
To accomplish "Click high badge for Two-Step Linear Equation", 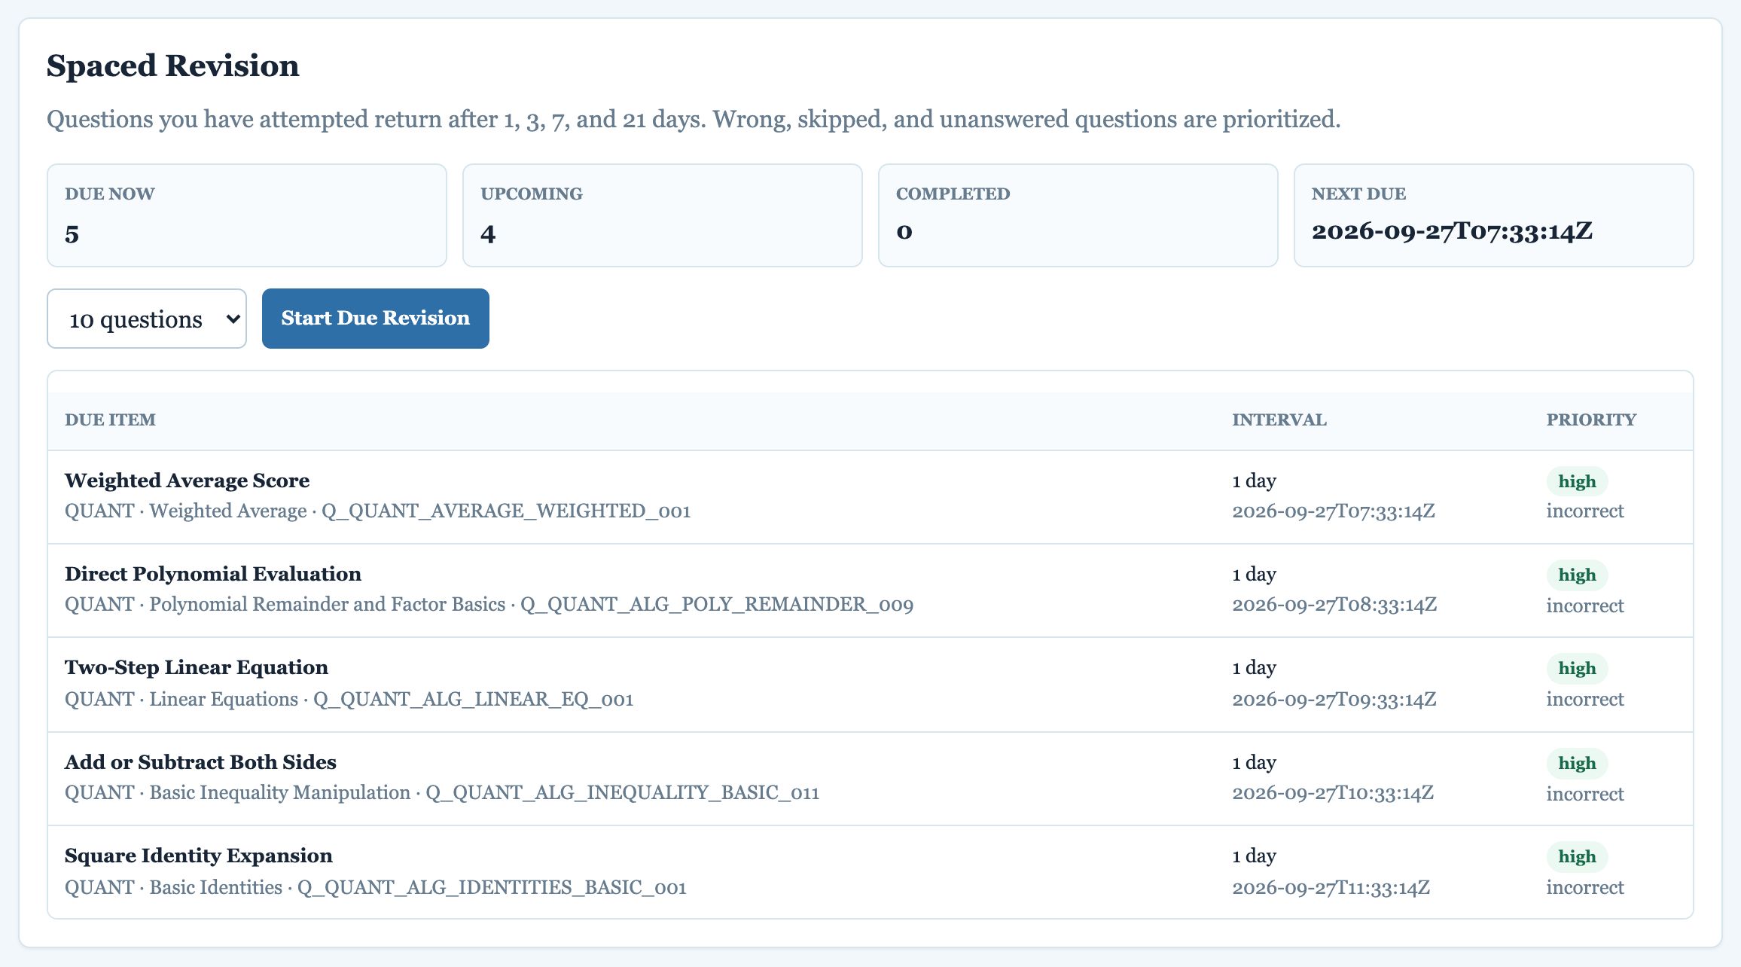I will (1577, 668).
